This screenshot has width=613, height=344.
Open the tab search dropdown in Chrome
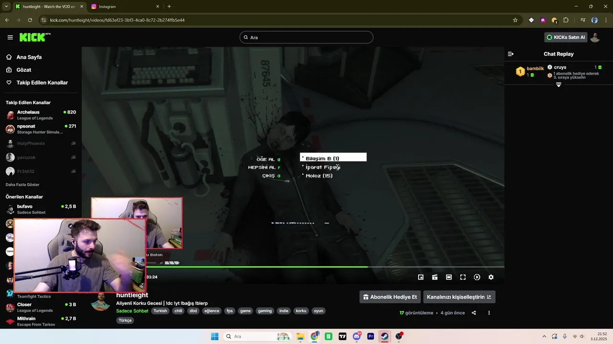tap(6, 7)
